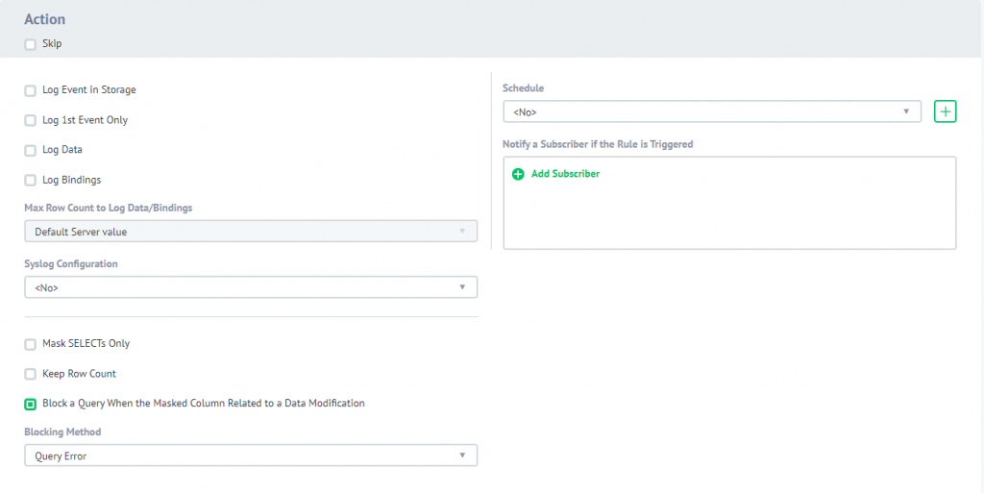Screen dimensions: 984x493
Task: Check Mask SELECTs Only
Action: [x=31, y=344]
